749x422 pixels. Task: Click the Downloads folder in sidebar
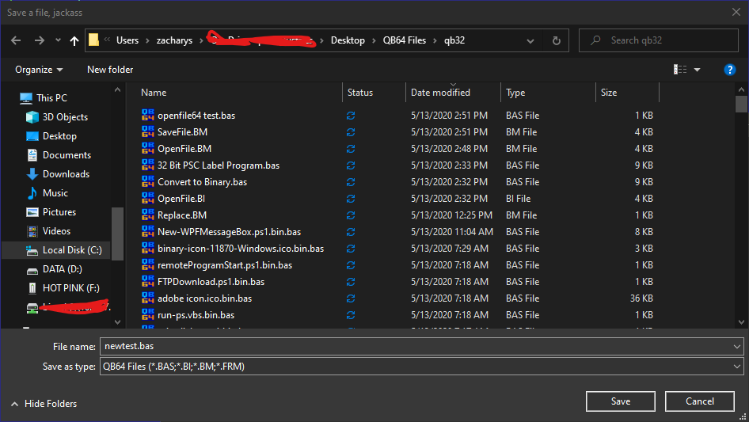coord(65,174)
